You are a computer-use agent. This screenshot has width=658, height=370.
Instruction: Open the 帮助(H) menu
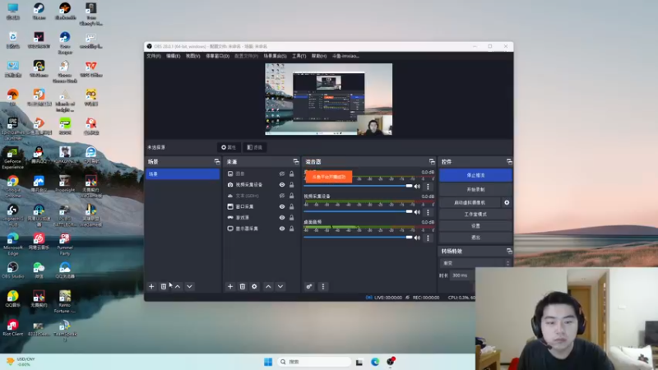(x=319, y=56)
